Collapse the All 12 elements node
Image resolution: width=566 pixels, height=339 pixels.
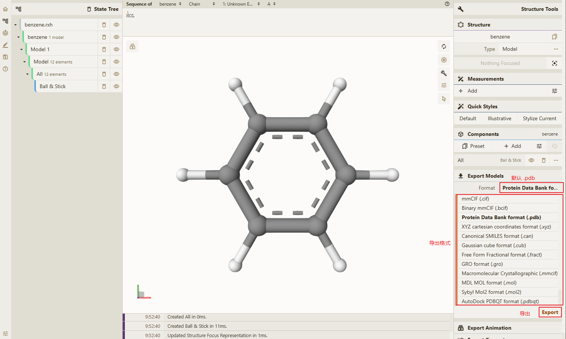(x=27, y=74)
